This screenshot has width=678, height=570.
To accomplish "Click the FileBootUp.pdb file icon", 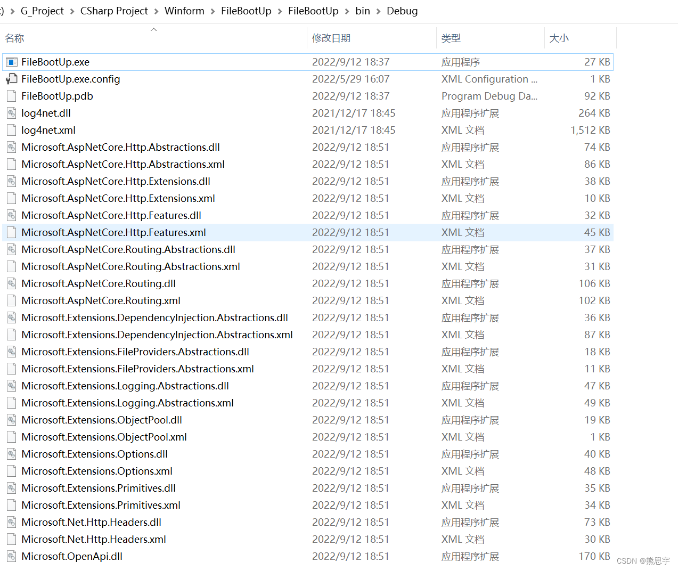I will (11, 96).
